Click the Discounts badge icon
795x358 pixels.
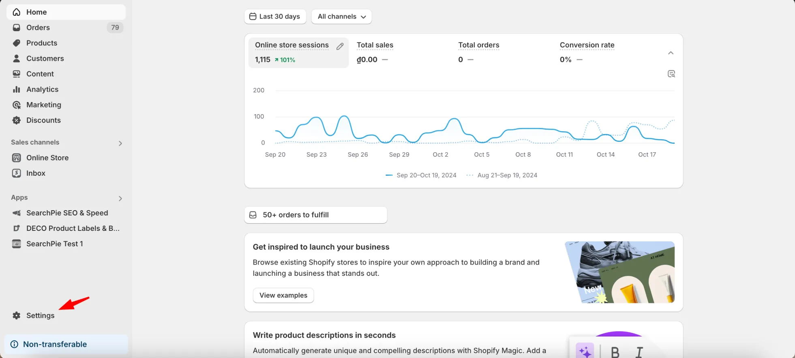point(17,120)
